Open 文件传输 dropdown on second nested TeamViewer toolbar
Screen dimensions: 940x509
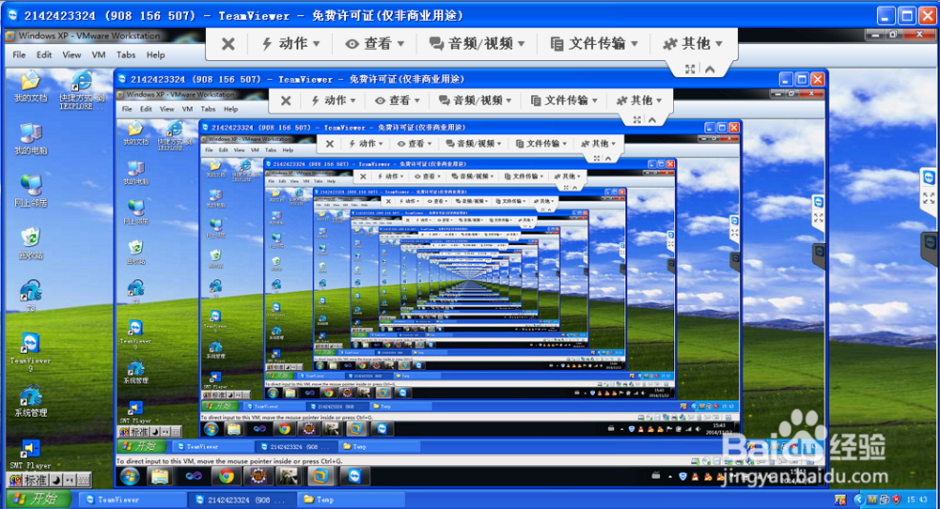coord(565,100)
